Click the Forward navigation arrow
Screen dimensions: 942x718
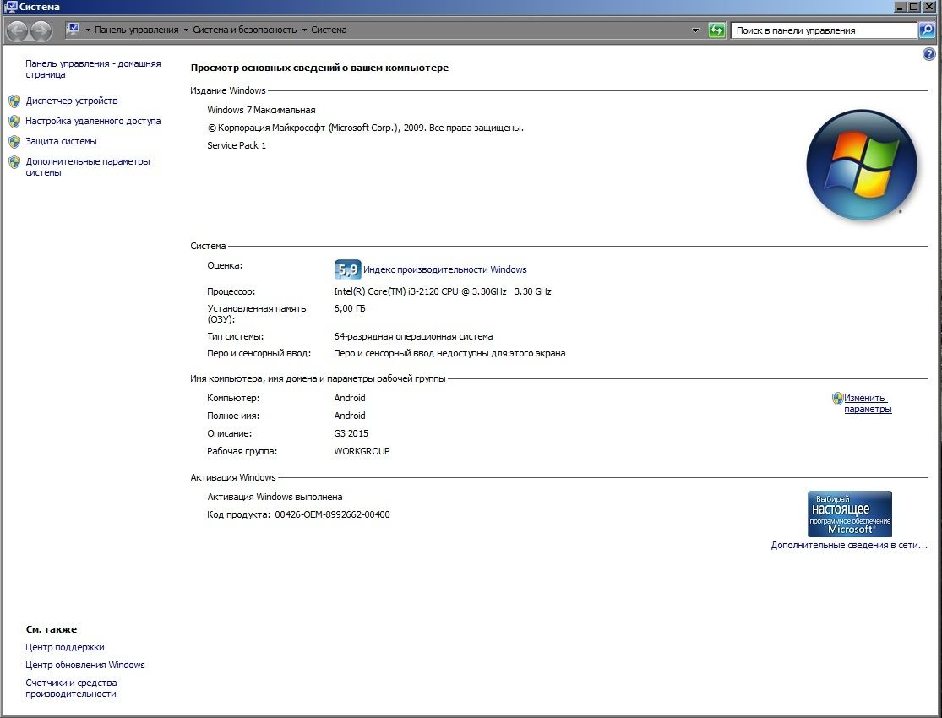[41, 30]
